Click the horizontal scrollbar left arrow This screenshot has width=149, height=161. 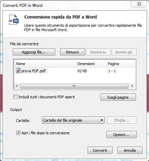point(17,86)
